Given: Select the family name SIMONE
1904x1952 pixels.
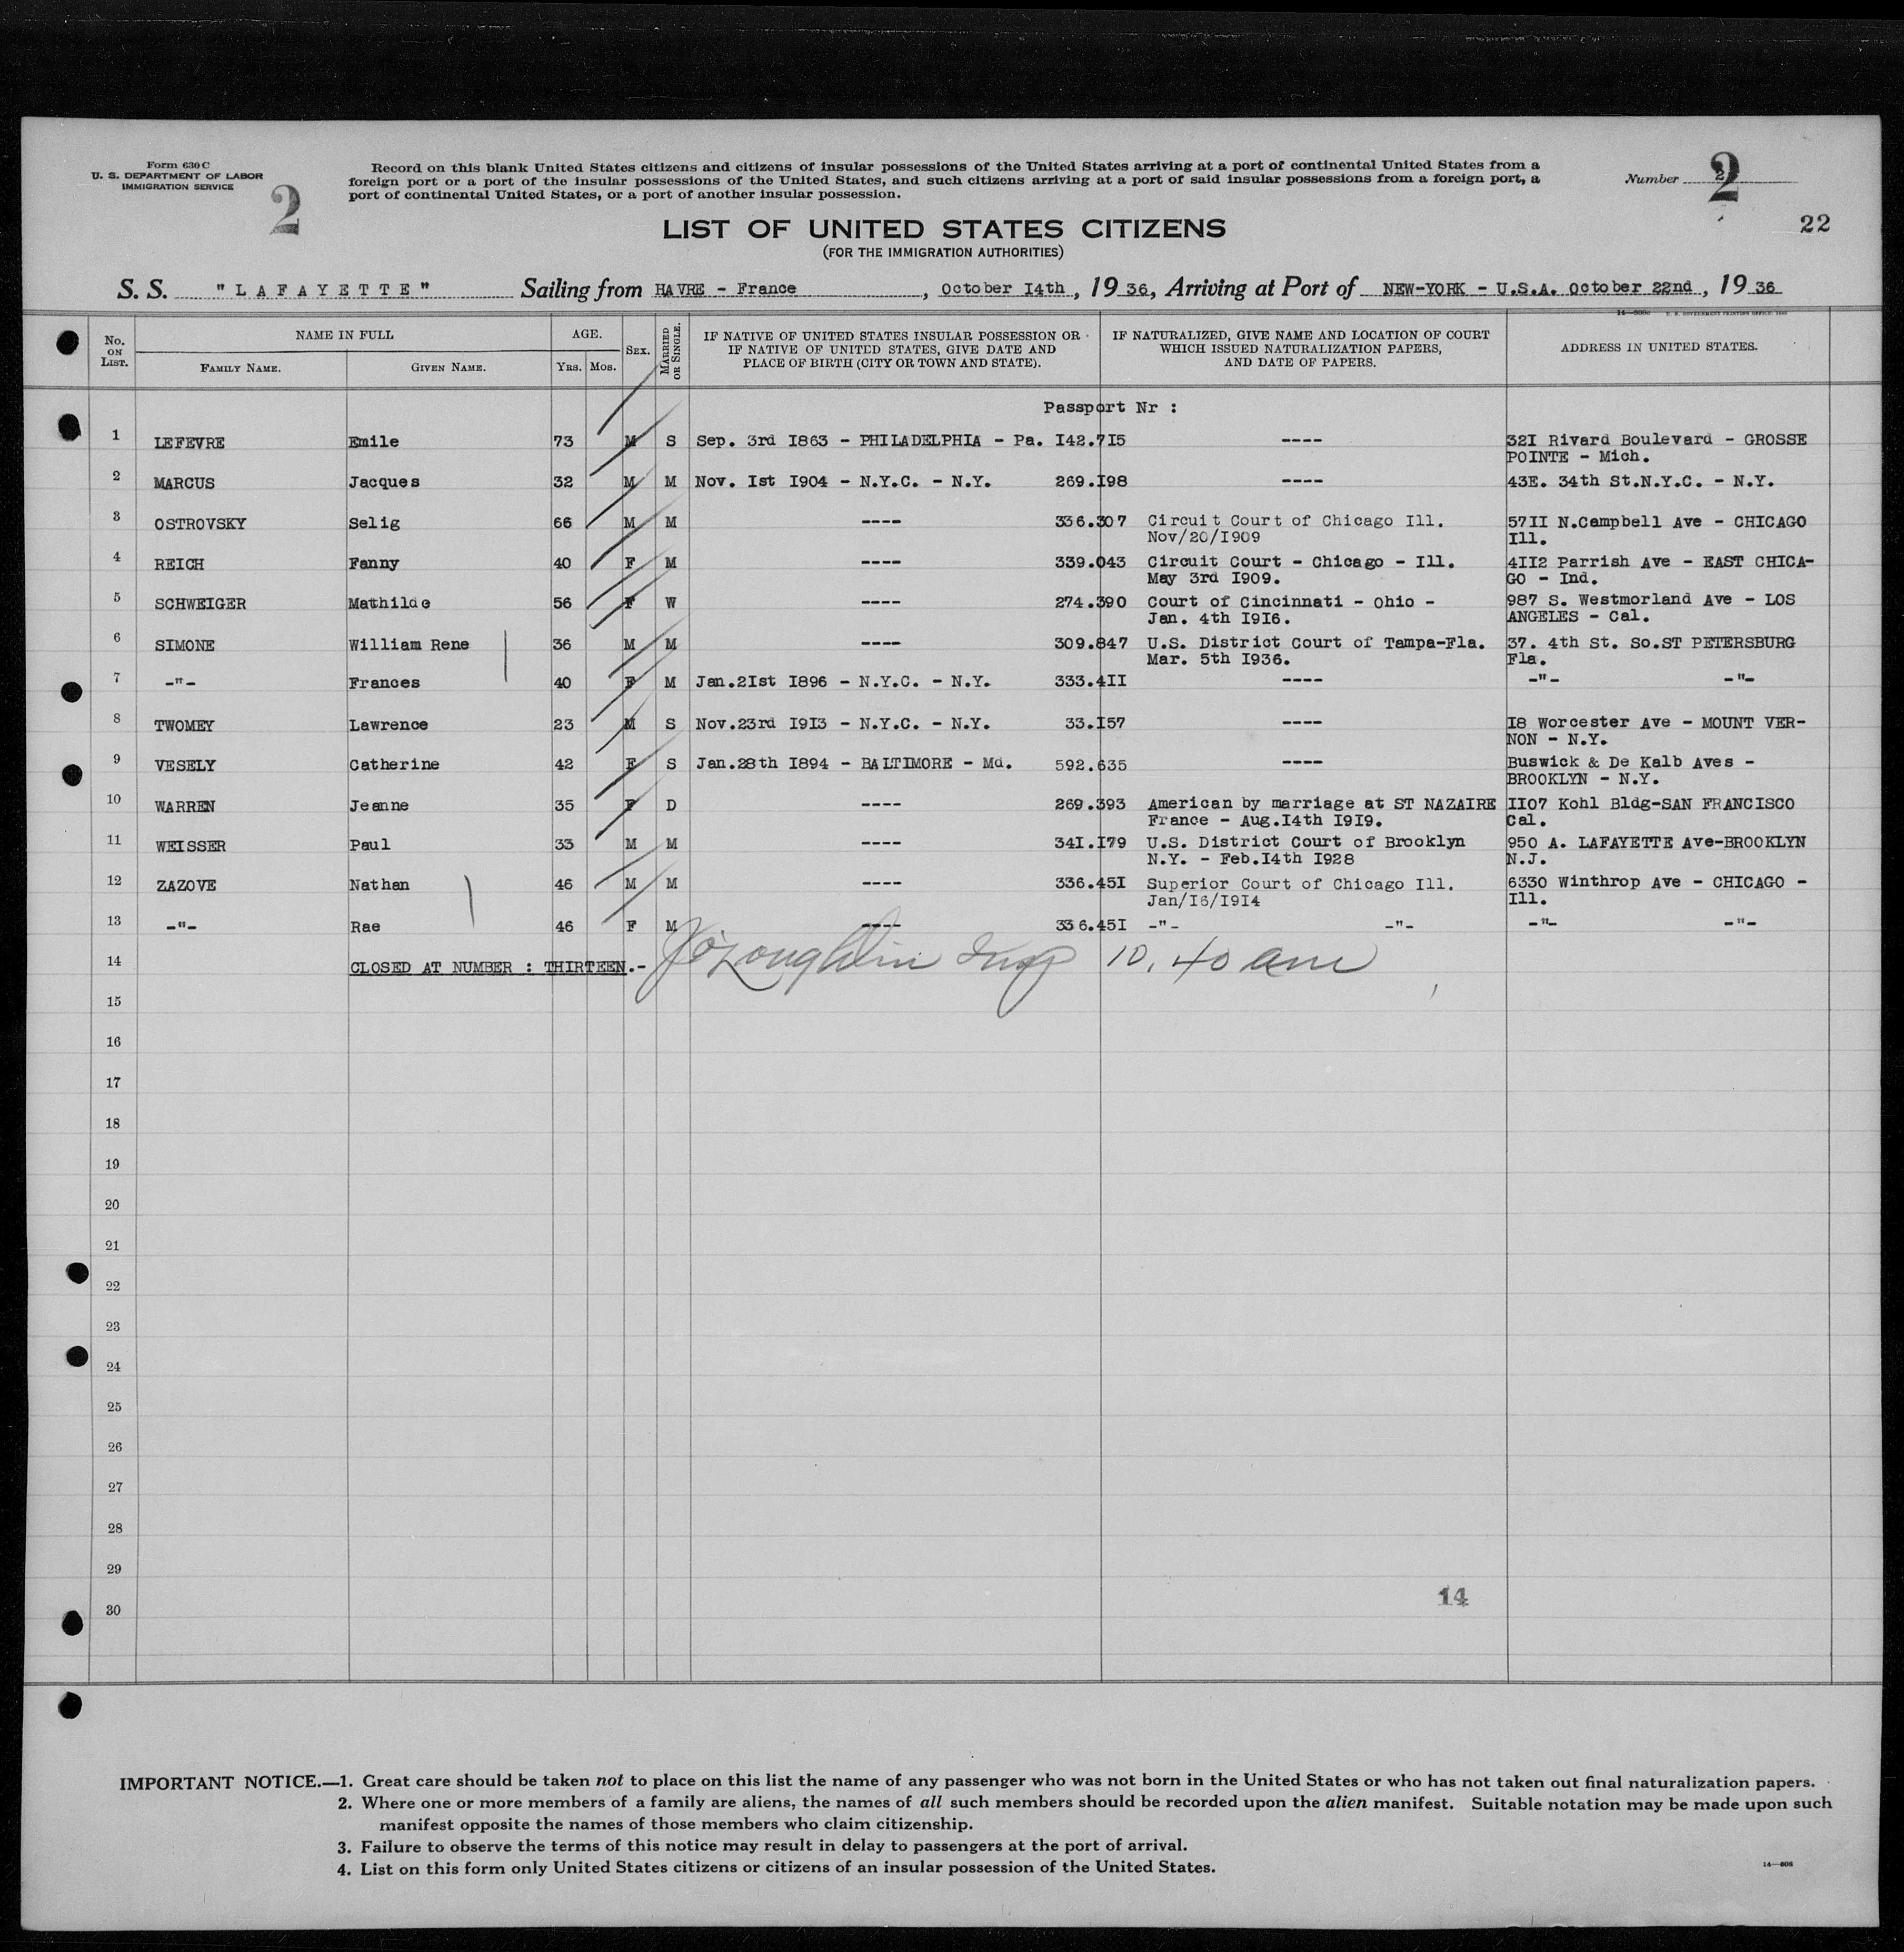Looking at the screenshot, I should pyautogui.click(x=183, y=646).
